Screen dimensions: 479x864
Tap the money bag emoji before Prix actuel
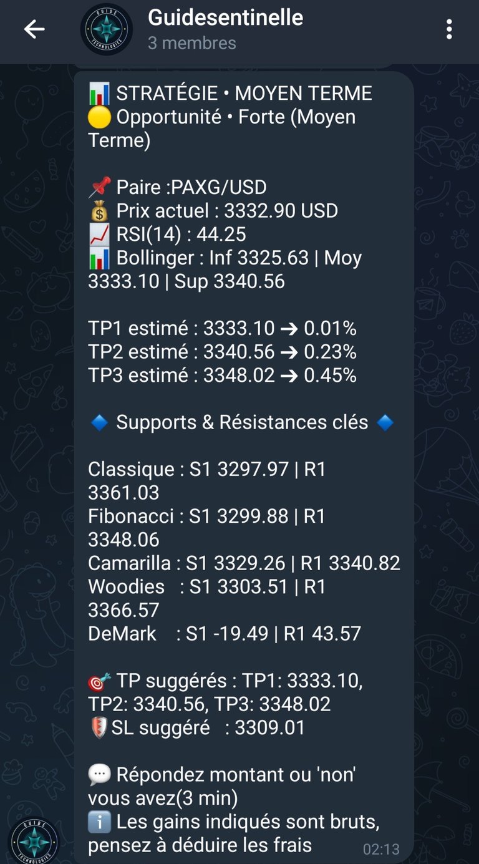(x=99, y=211)
